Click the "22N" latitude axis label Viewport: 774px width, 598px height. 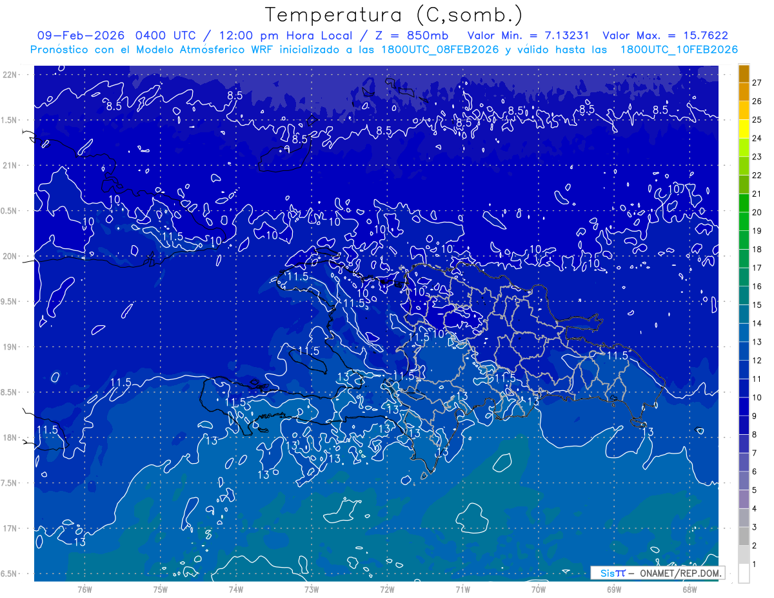[11, 74]
